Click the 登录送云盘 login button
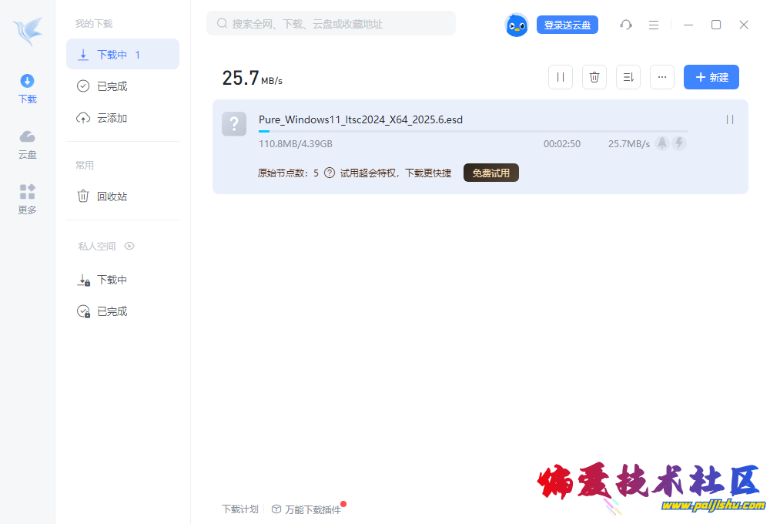The image size is (770, 524). [567, 25]
